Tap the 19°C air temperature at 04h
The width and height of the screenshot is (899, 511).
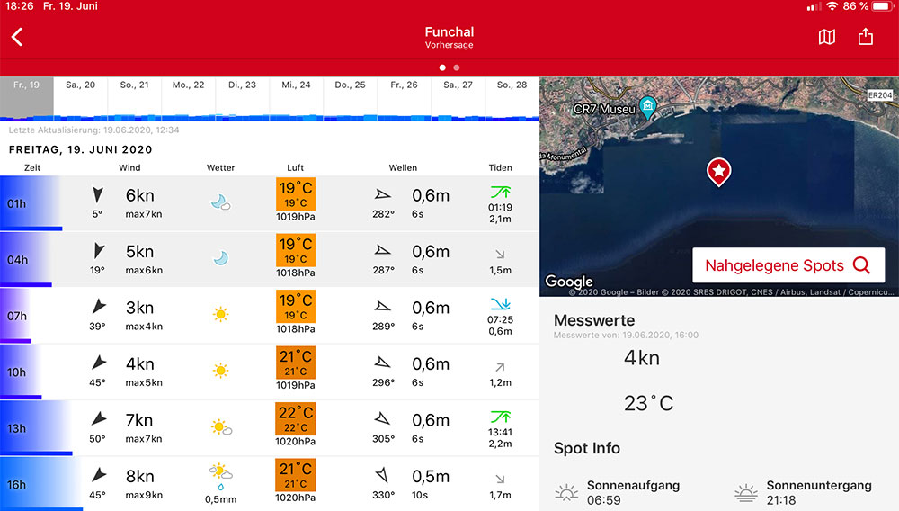point(296,249)
